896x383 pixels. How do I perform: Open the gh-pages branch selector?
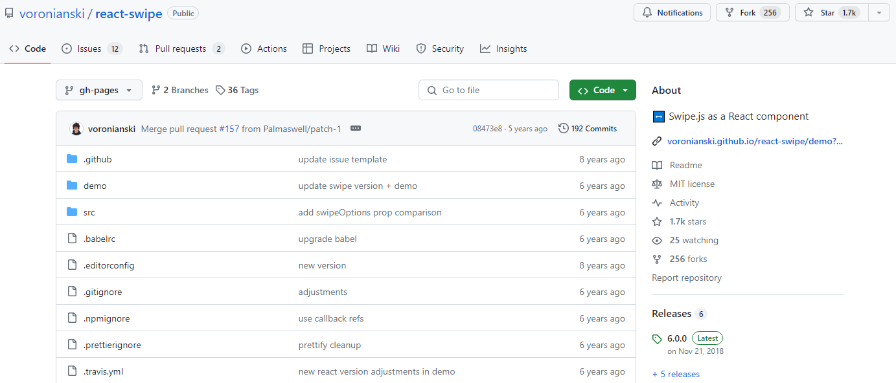pyautogui.click(x=98, y=90)
